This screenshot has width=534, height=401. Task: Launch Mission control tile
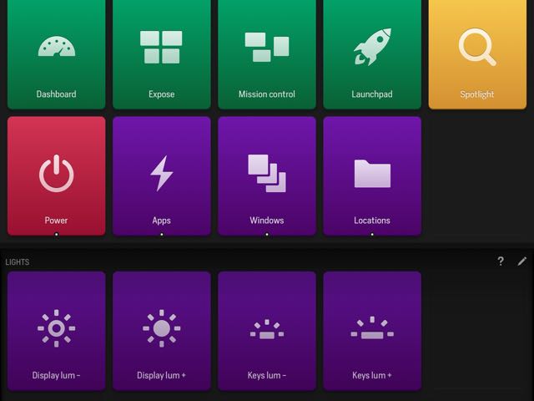tap(267, 54)
